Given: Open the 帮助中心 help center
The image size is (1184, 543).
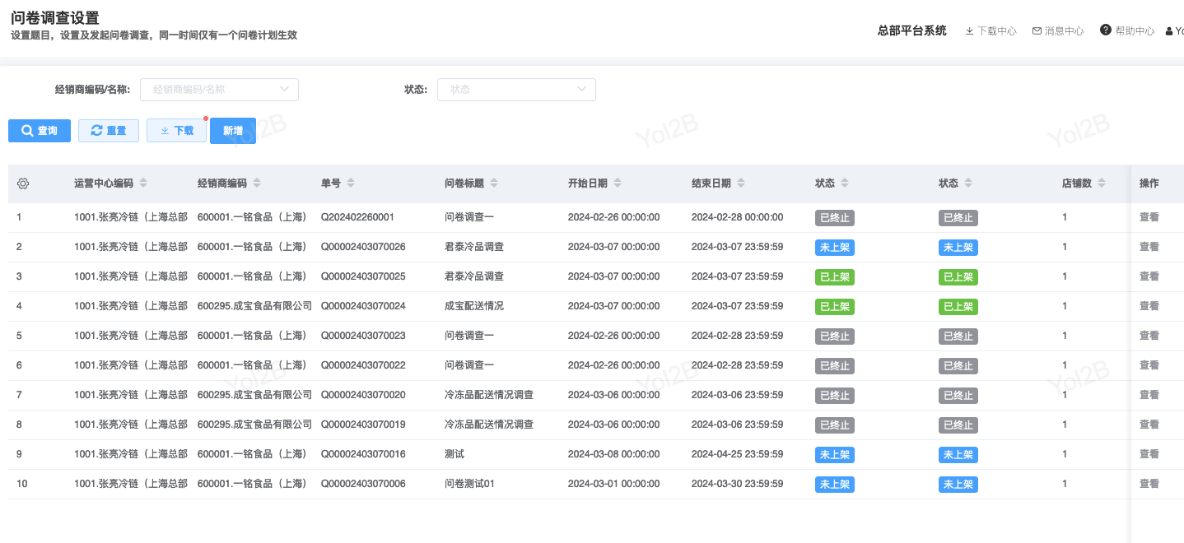Looking at the screenshot, I should [1127, 31].
